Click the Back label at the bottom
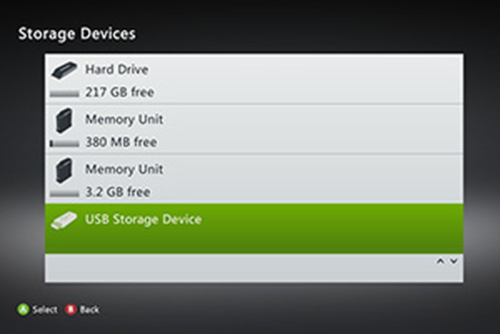500x334 pixels. point(90,309)
